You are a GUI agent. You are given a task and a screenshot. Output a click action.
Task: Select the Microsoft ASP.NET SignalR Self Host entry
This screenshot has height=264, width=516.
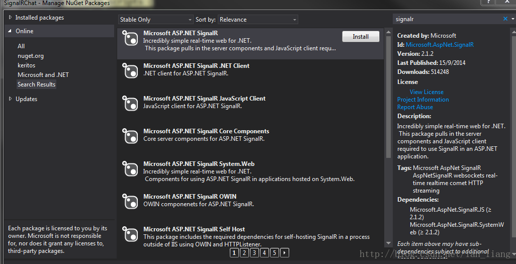(250, 235)
